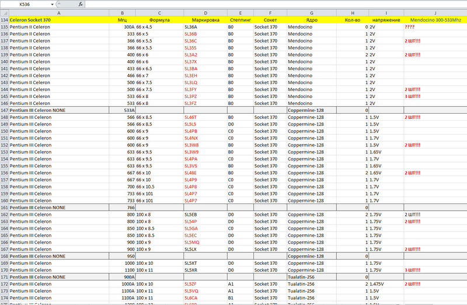Click the SL54P marking cell

(205, 222)
